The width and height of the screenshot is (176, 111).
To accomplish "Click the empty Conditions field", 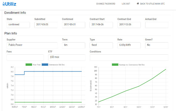I will (x=129, y=57).
